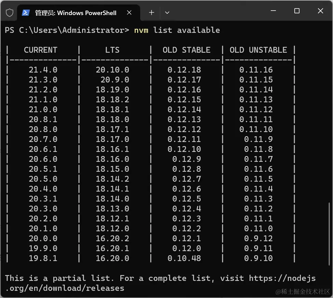Minimize the terminal window
The height and width of the screenshot is (298, 333).
coord(273,11)
